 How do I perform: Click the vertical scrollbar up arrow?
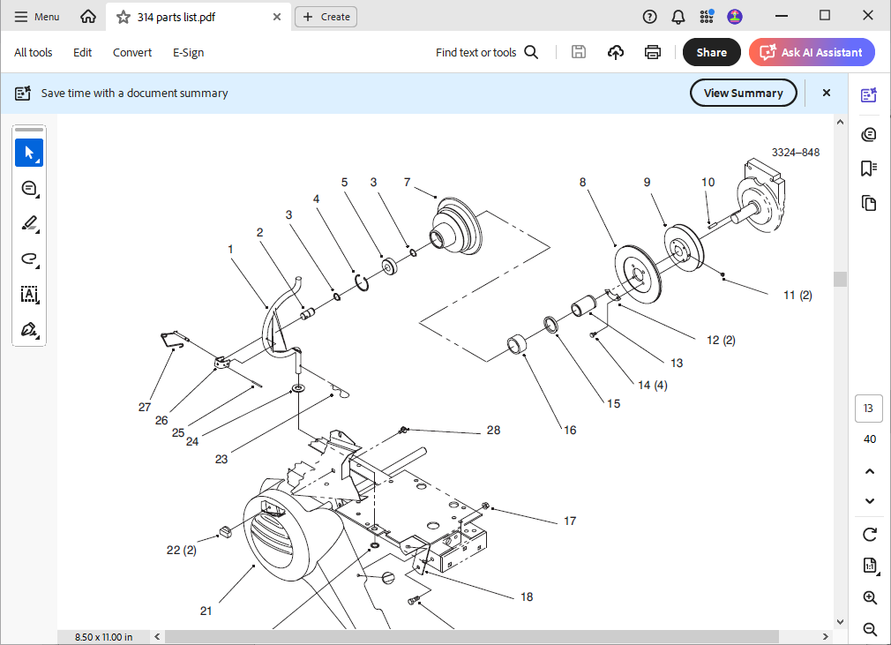[841, 122]
